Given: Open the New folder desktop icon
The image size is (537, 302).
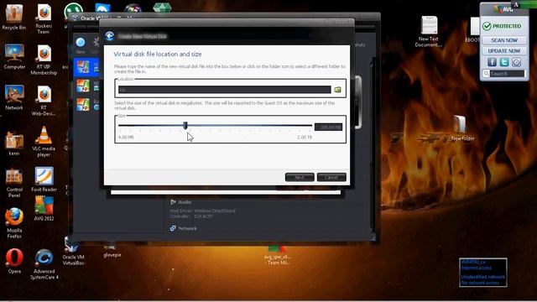Looking at the screenshot, I should [x=462, y=128].
